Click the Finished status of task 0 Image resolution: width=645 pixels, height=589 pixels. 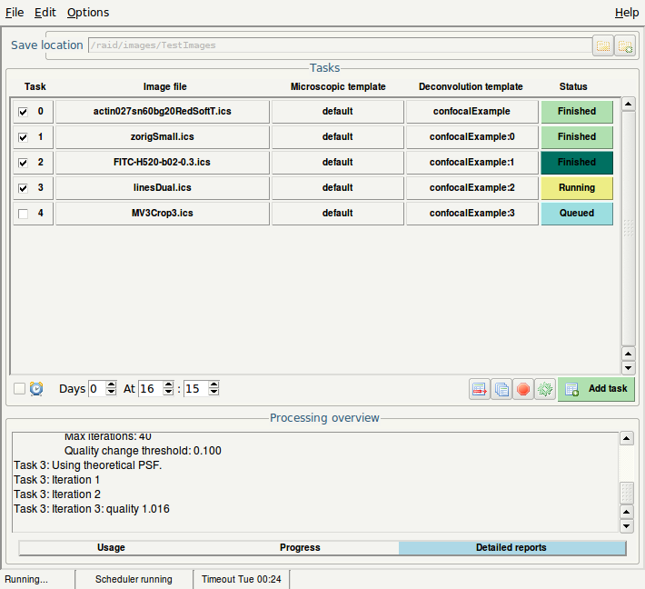coord(577,112)
